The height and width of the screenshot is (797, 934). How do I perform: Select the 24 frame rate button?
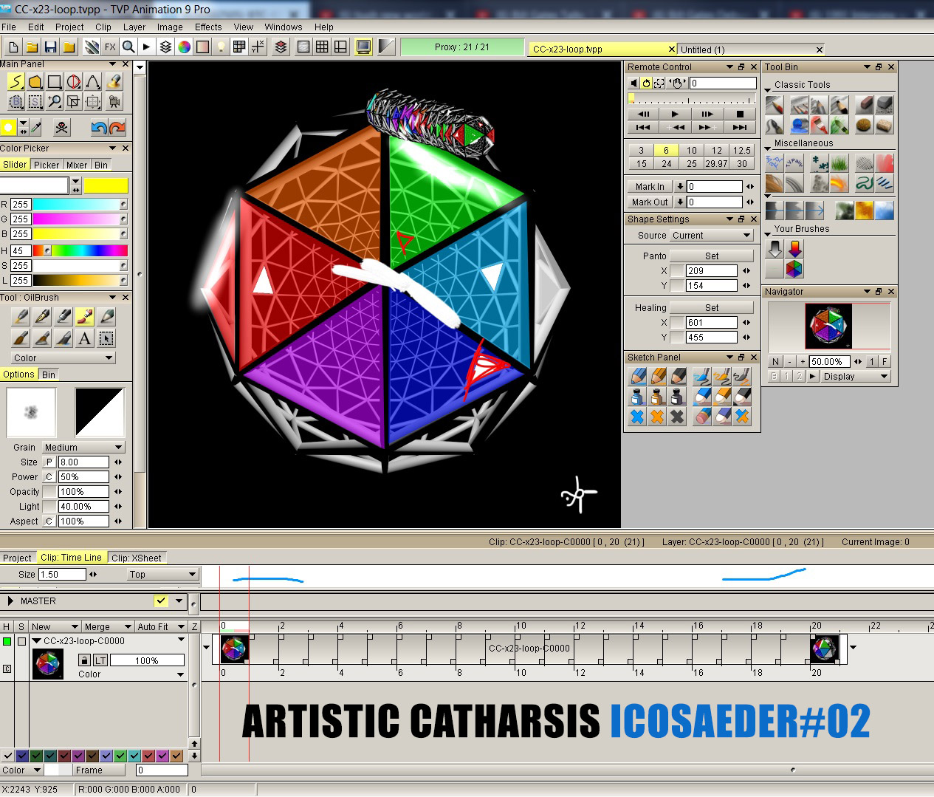(x=666, y=164)
